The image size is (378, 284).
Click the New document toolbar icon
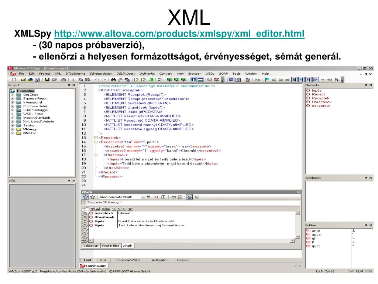(x=14, y=80)
